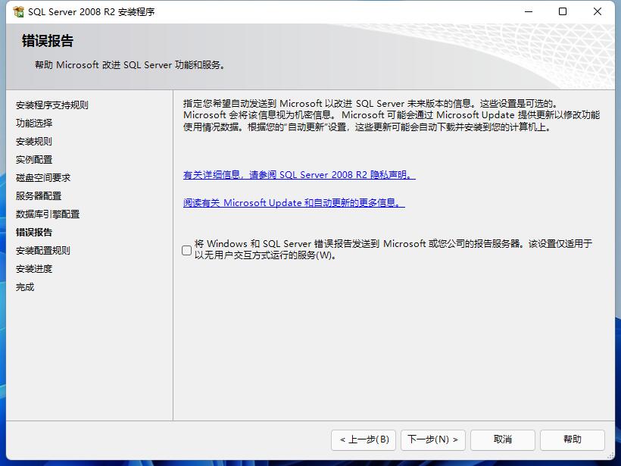Enable sending error reports to Microsoft checkbox
Image resolution: width=621 pixels, height=466 pixels.
(186, 250)
